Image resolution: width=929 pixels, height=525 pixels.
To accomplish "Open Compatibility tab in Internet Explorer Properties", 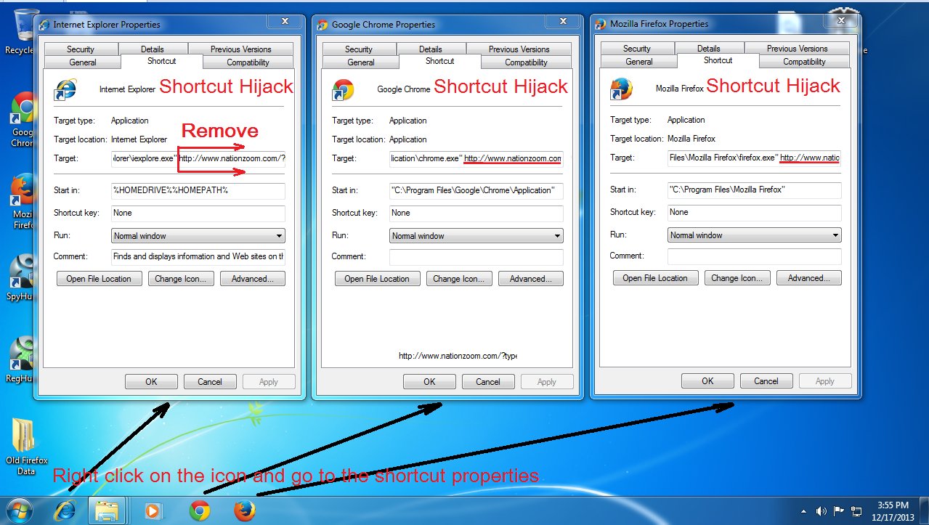I will click(x=248, y=62).
